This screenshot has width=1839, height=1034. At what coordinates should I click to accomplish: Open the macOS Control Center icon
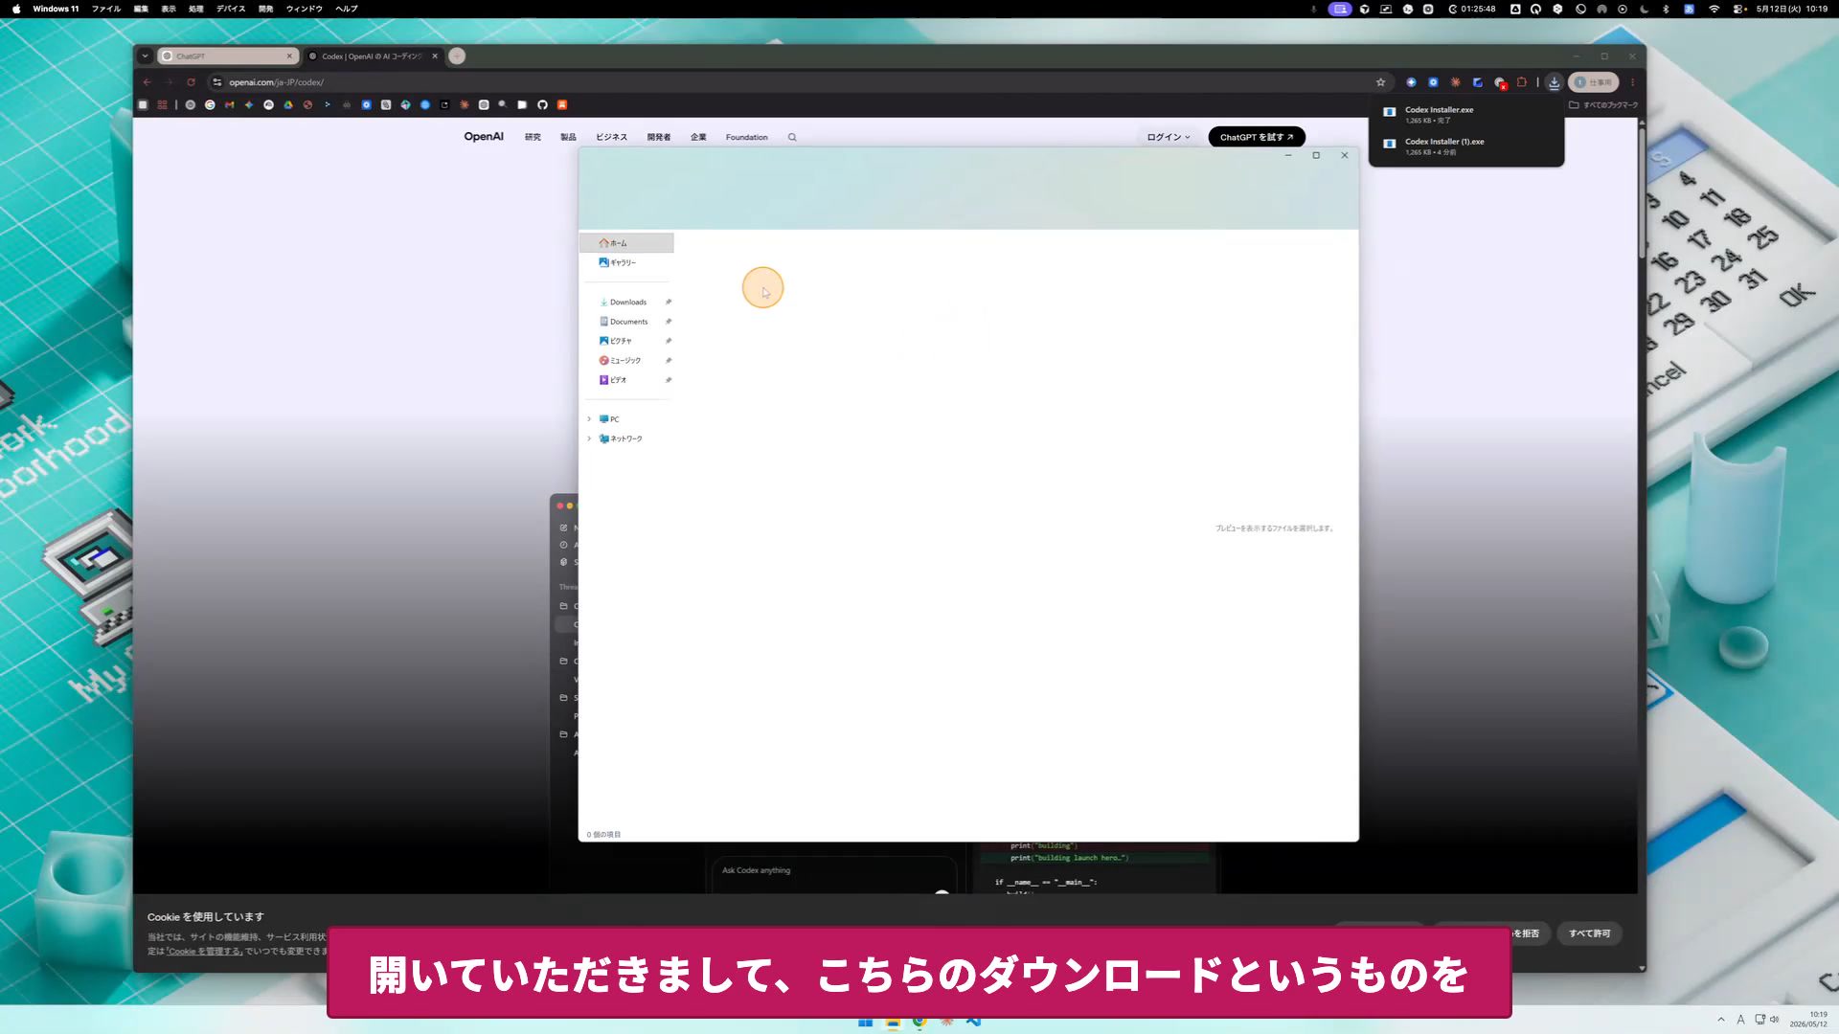point(1739,9)
